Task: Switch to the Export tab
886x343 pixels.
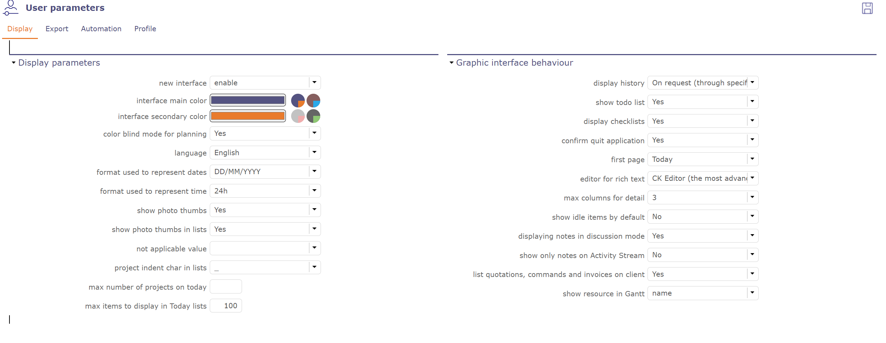Action: [x=57, y=28]
